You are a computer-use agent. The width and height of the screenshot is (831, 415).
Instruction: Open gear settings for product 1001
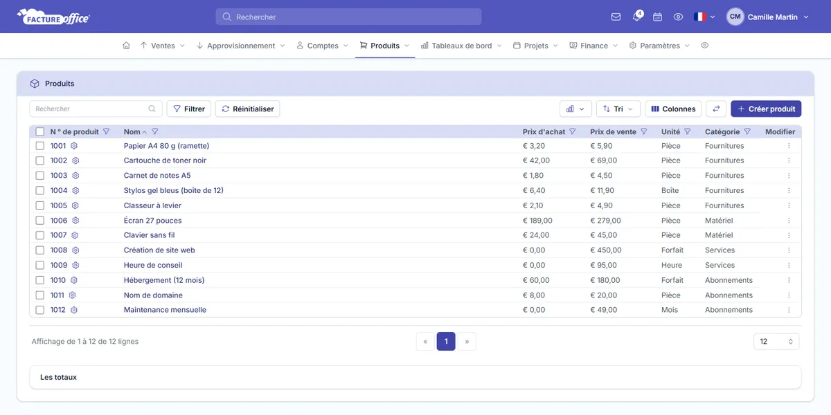pos(74,146)
